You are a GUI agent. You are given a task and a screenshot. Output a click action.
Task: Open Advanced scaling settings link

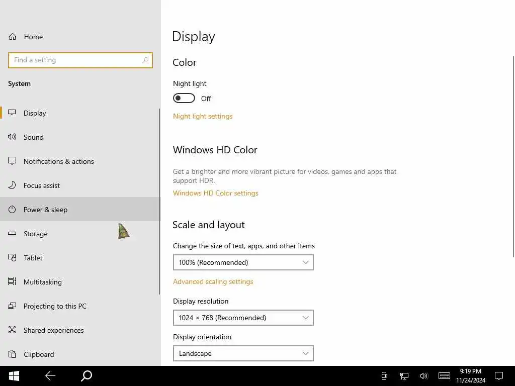coord(213,281)
